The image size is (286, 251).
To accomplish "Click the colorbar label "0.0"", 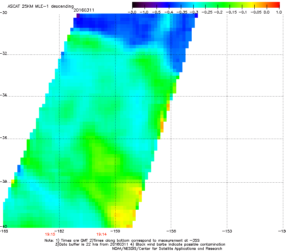I will pyautogui.click(x=267, y=12).
